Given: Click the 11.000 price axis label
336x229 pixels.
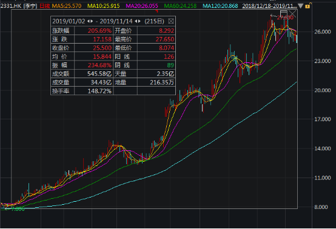Looking at the screenshot, I should (323, 178).
